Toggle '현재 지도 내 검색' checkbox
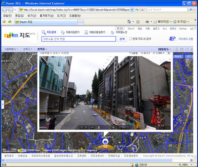Image resolution: width=198 pixels, height=167 pixels. point(130,38)
